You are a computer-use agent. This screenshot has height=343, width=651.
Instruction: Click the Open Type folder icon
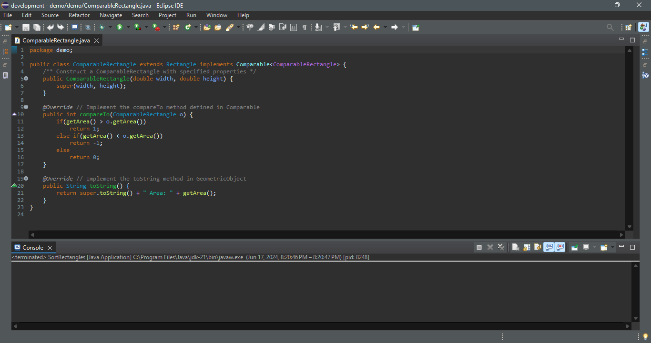pyautogui.click(x=207, y=27)
